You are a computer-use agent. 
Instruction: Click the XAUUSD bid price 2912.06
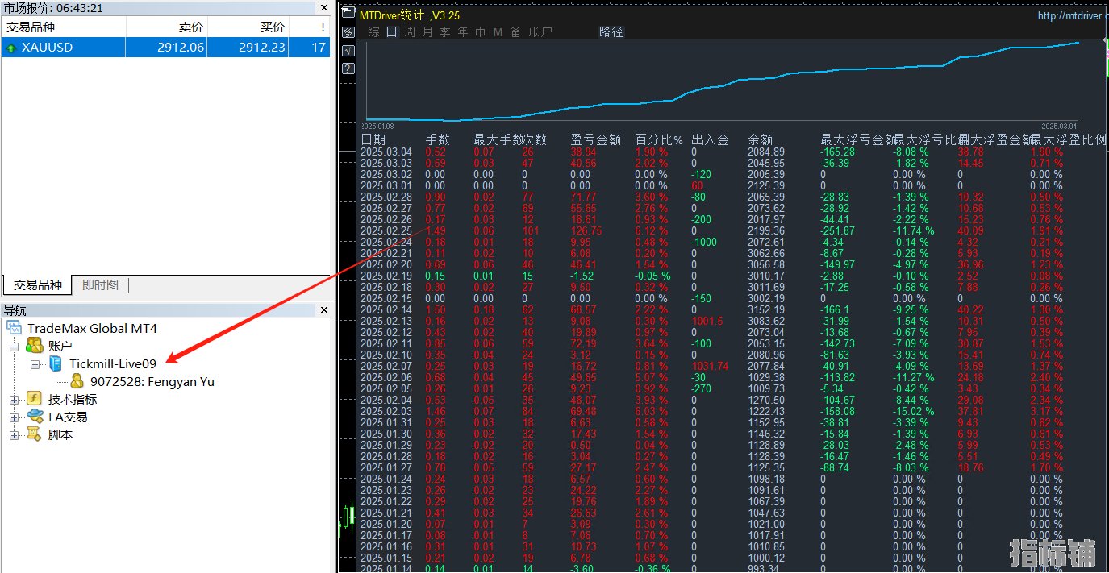pyautogui.click(x=181, y=48)
